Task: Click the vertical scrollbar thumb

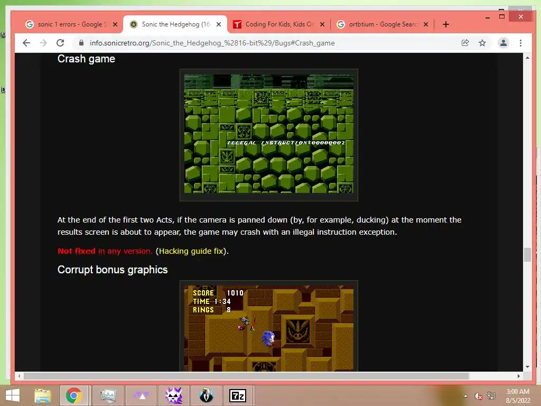Action: pos(527,255)
